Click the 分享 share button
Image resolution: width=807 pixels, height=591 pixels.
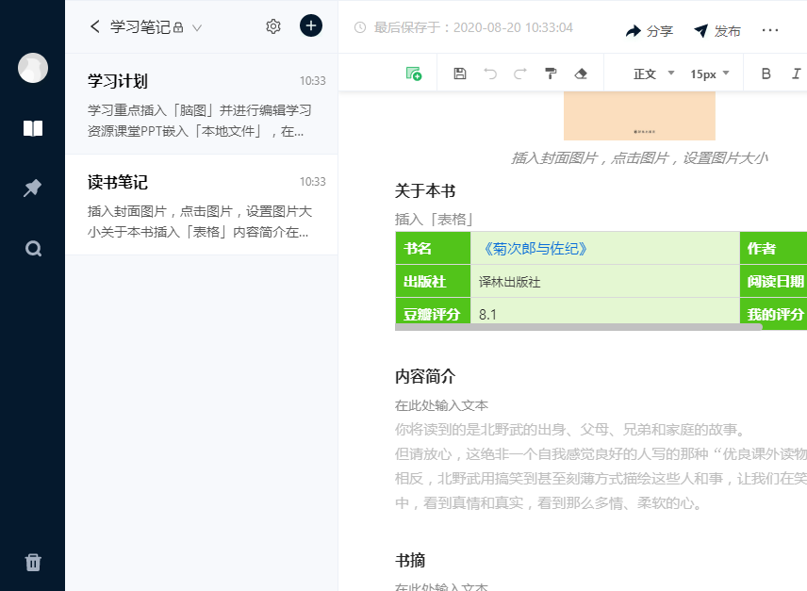[650, 31]
